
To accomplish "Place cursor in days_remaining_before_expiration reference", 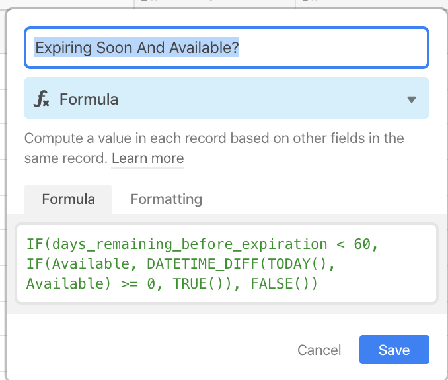I will click(190, 244).
